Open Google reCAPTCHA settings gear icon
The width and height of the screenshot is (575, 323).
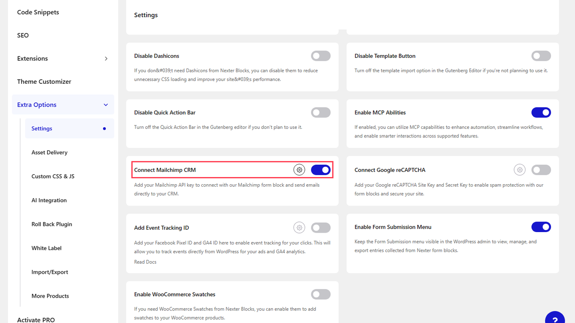tap(520, 170)
